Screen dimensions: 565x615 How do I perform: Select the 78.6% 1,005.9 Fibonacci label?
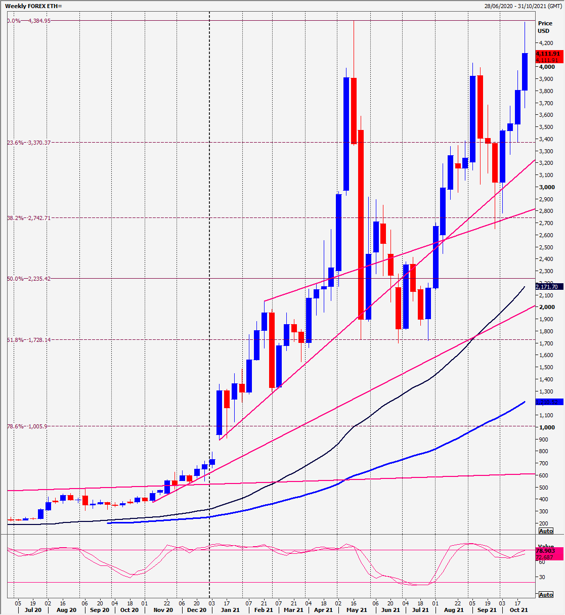(x=27, y=426)
